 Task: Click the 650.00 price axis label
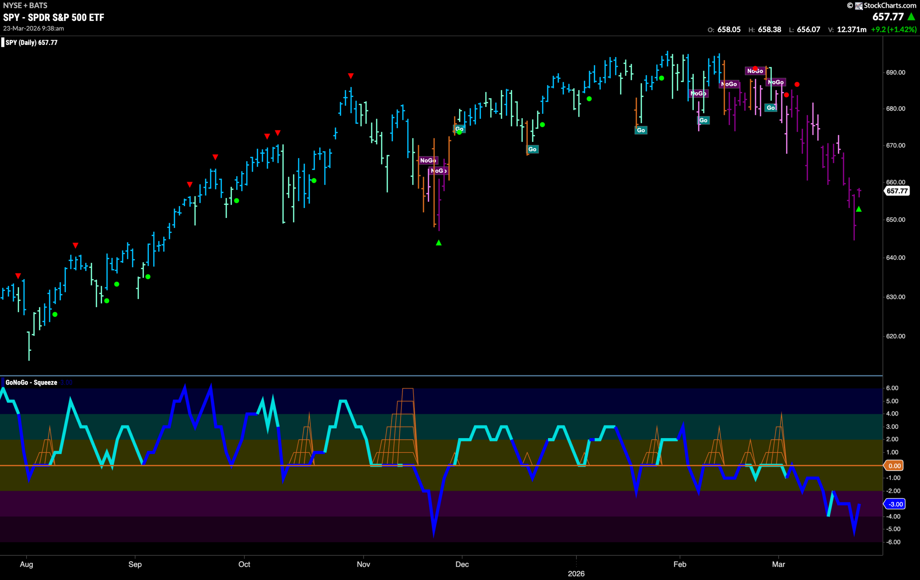[896, 219]
